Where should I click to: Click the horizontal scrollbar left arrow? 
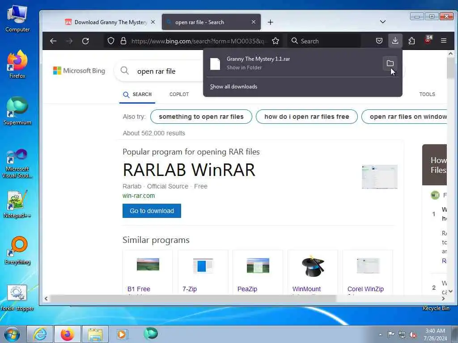pos(46,298)
